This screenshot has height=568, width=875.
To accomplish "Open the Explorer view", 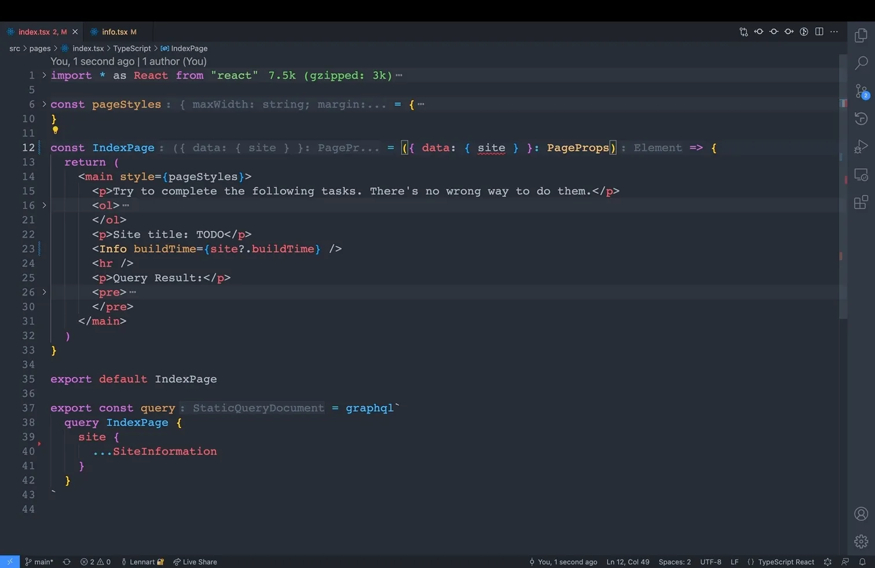I will pyautogui.click(x=862, y=35).
